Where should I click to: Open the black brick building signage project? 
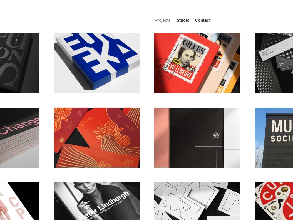(x=274, y=138)
